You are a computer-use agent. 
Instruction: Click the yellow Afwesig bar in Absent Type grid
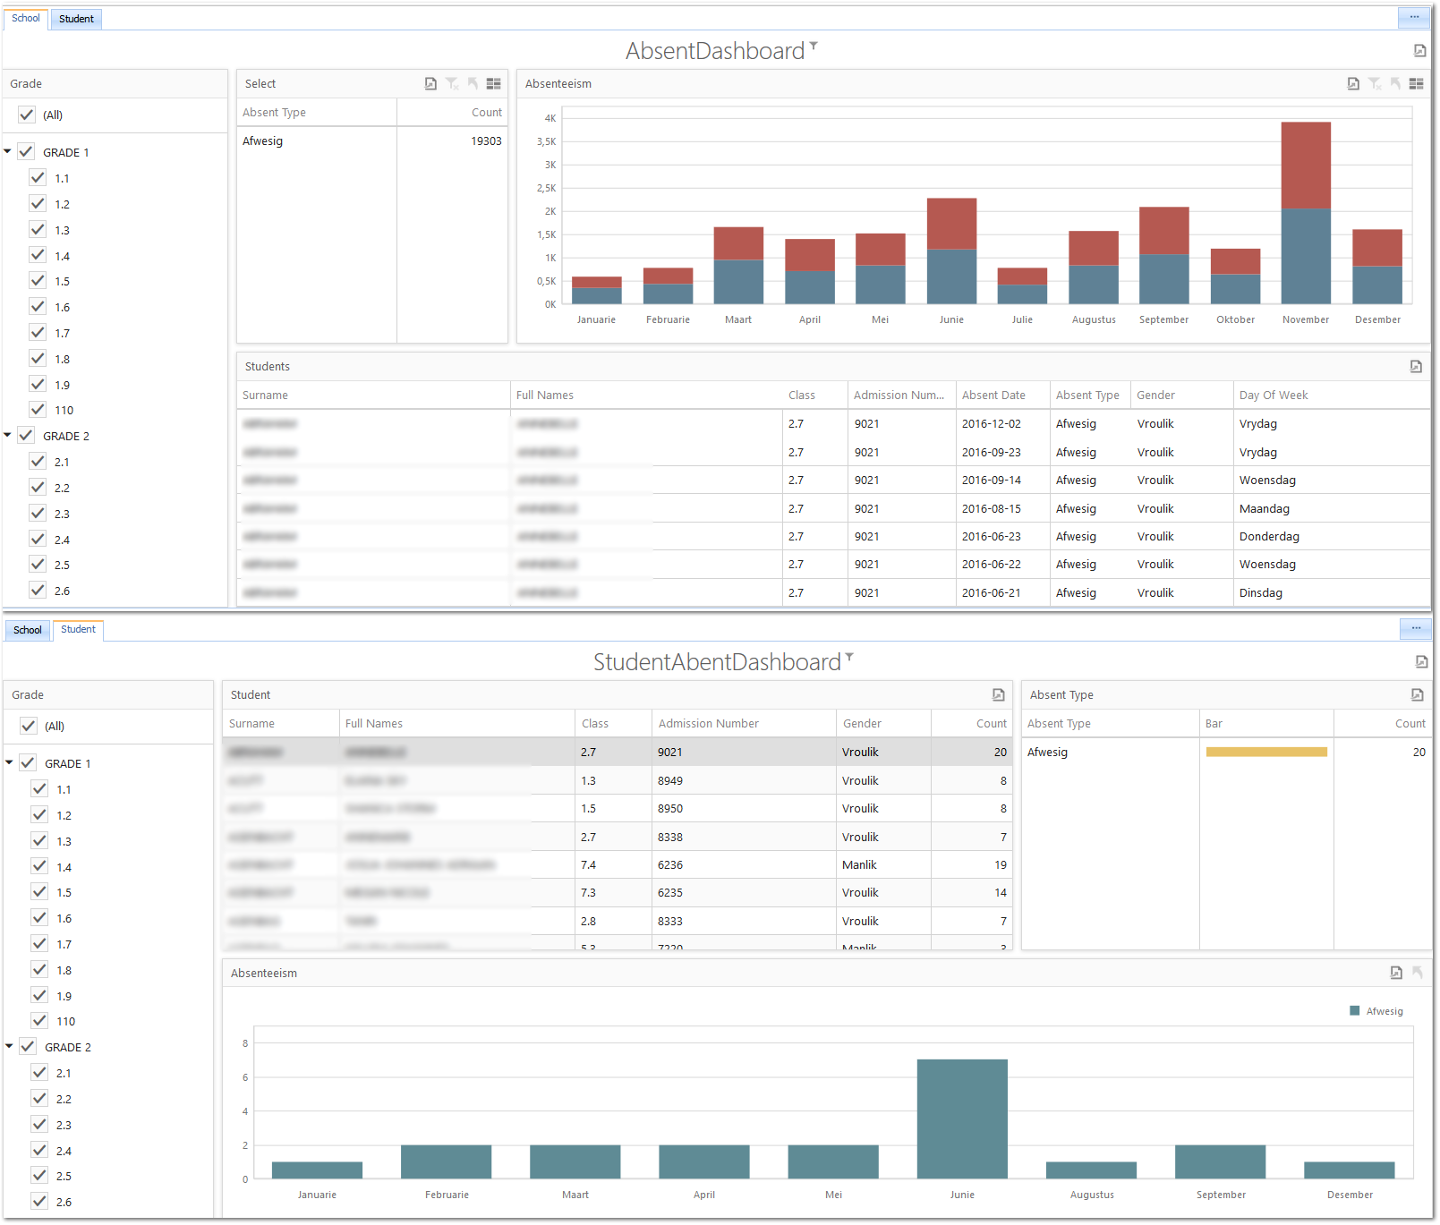(x=1266, y=752)
